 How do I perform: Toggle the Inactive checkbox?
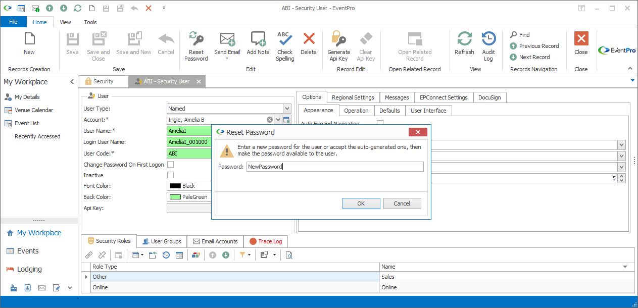pyautogui.click(x=170, y=175)
